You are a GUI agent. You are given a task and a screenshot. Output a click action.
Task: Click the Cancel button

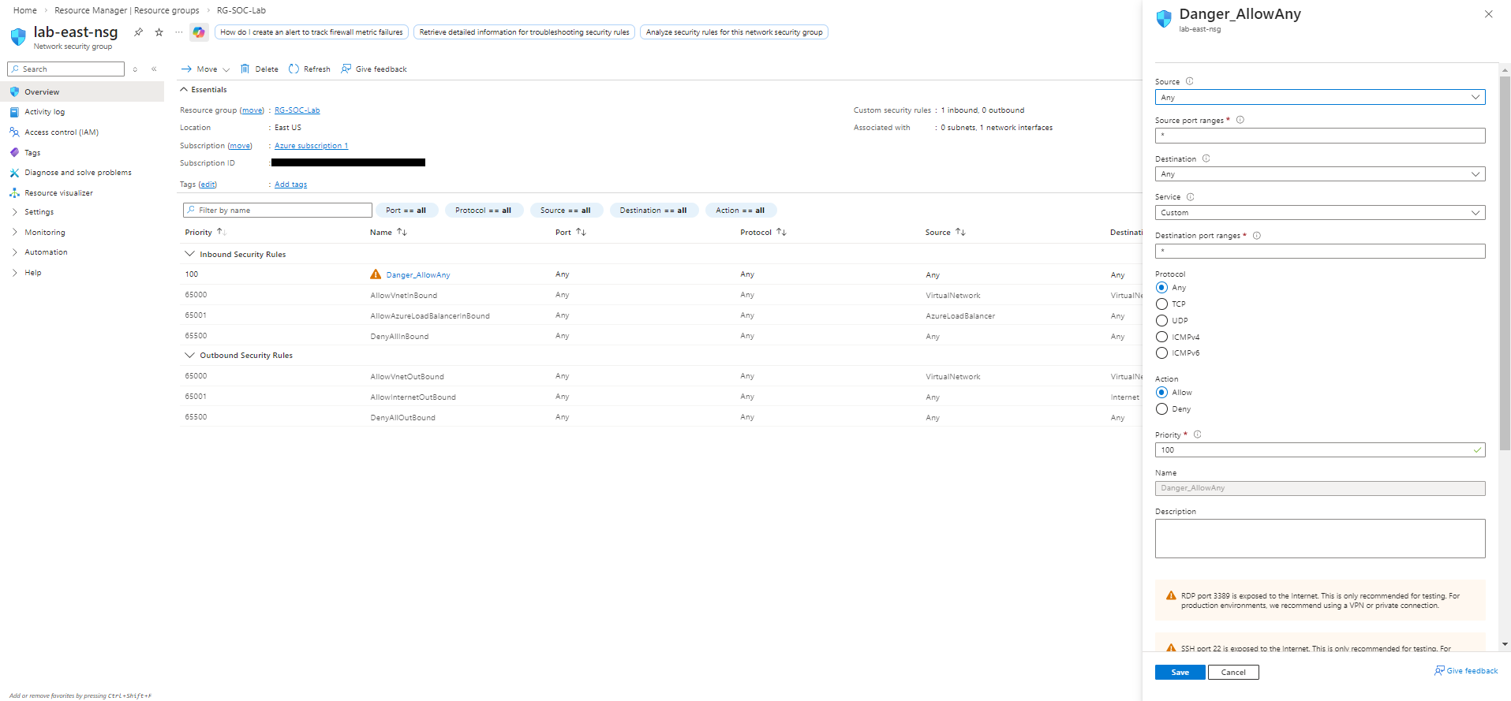[x=1233, y=673]
